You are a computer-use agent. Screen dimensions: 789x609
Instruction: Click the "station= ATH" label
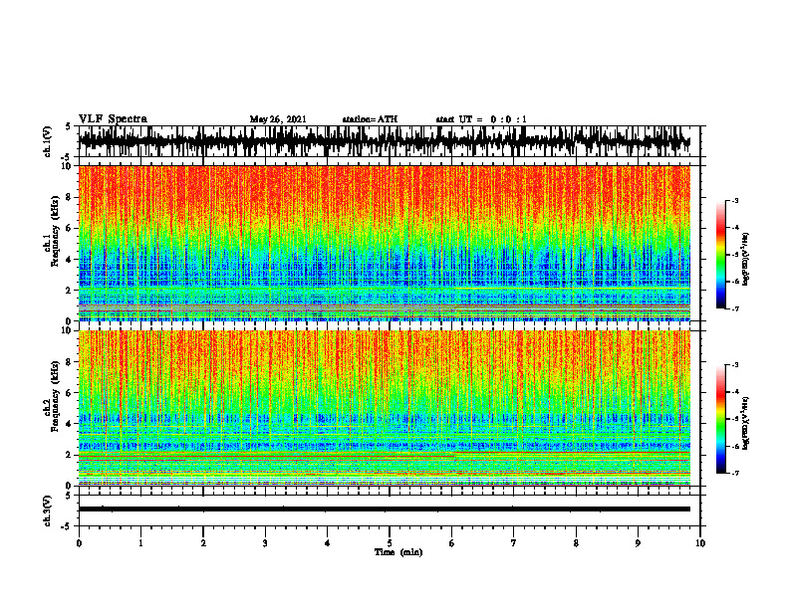pos(370,119)
